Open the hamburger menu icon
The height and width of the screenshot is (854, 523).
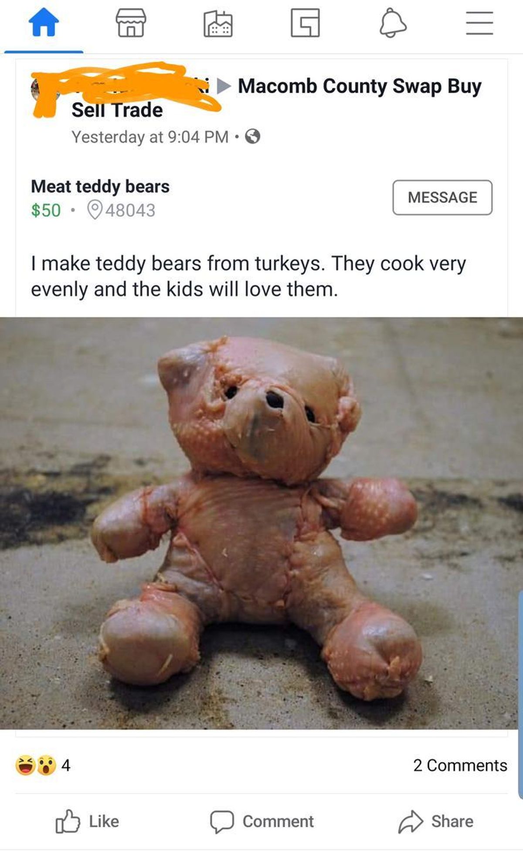479,23
